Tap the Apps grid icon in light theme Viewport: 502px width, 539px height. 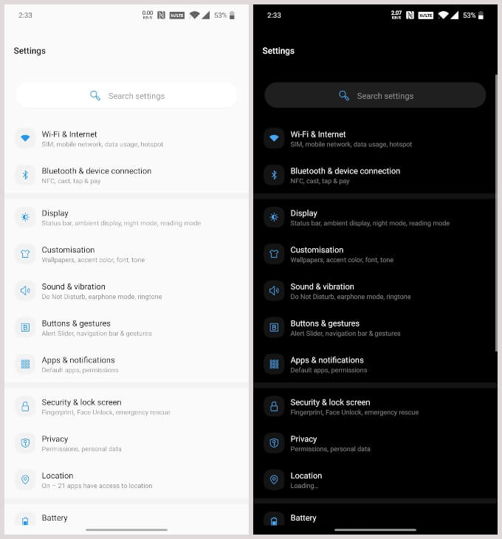[x=25, y=364]
